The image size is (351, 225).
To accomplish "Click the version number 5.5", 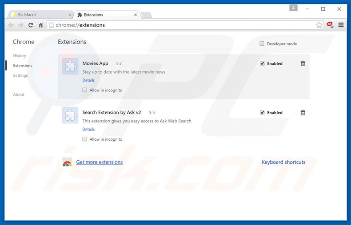I will coord(152,113).
